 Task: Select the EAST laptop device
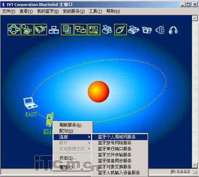31,103
